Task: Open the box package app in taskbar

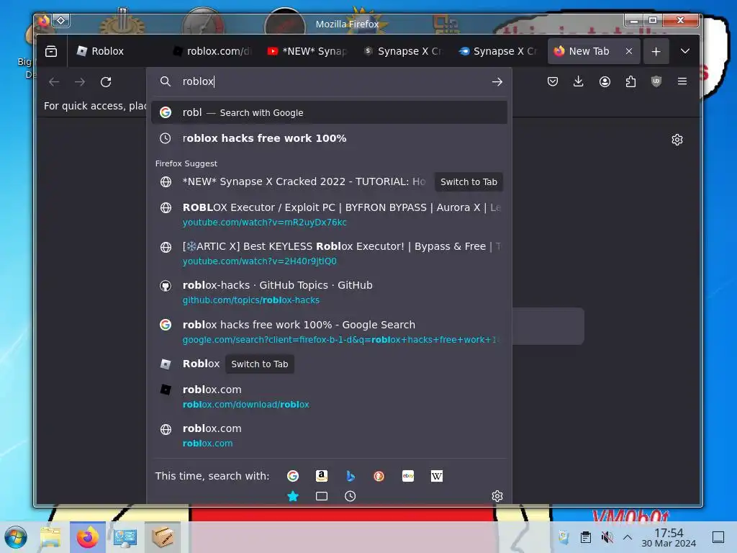Action: [163, 537]
